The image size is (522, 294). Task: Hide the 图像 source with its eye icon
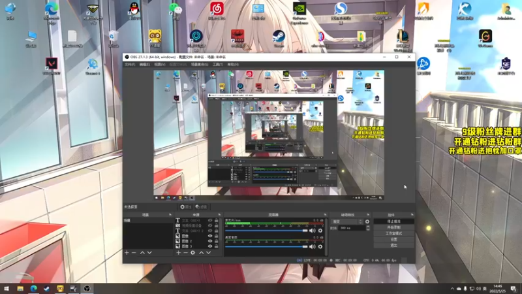click(x=210, y=236)
